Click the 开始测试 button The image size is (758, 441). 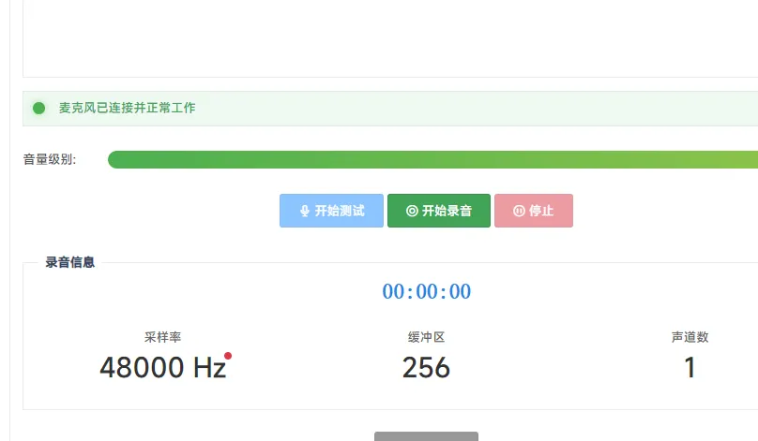pyautogui.click(x=331, y=211)
